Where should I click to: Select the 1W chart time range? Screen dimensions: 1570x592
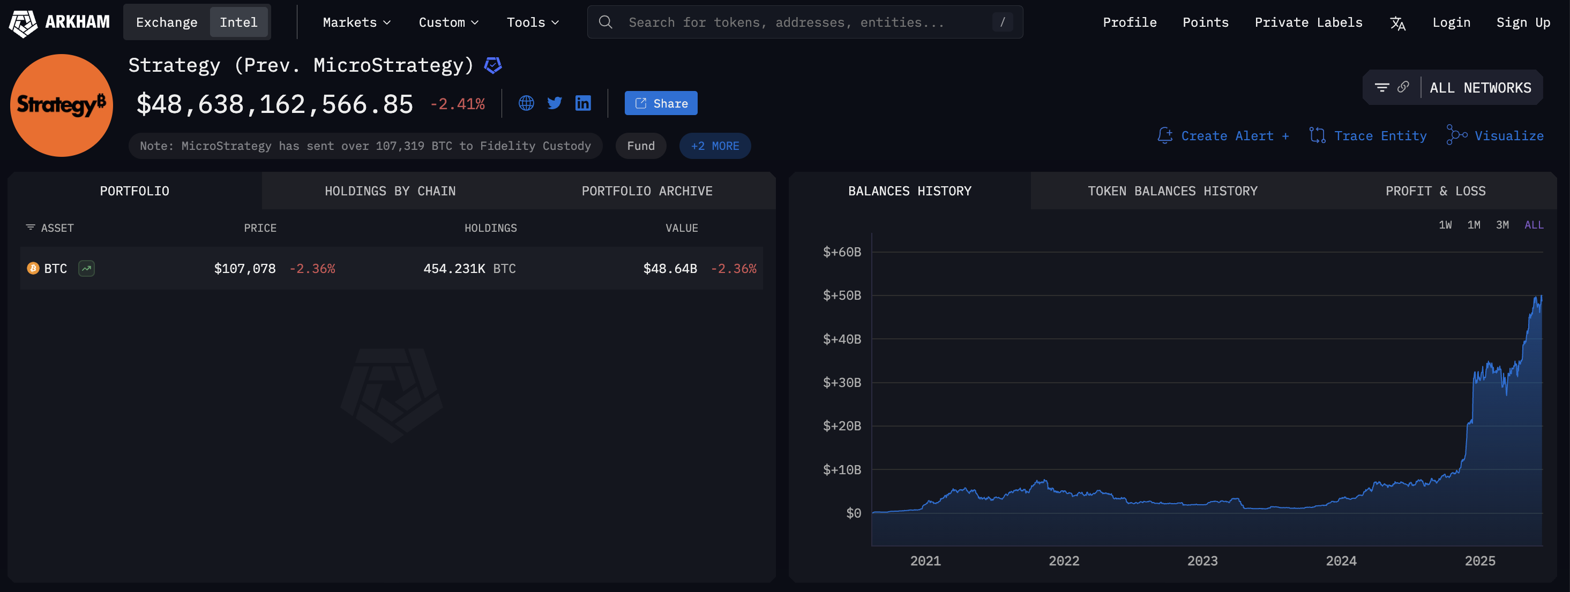(1445, 225)
